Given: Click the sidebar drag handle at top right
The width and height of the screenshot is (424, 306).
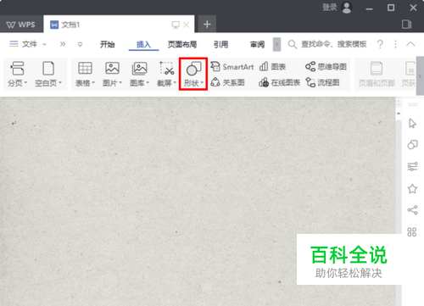Looking at the screenshot, I should coord(413,104).
